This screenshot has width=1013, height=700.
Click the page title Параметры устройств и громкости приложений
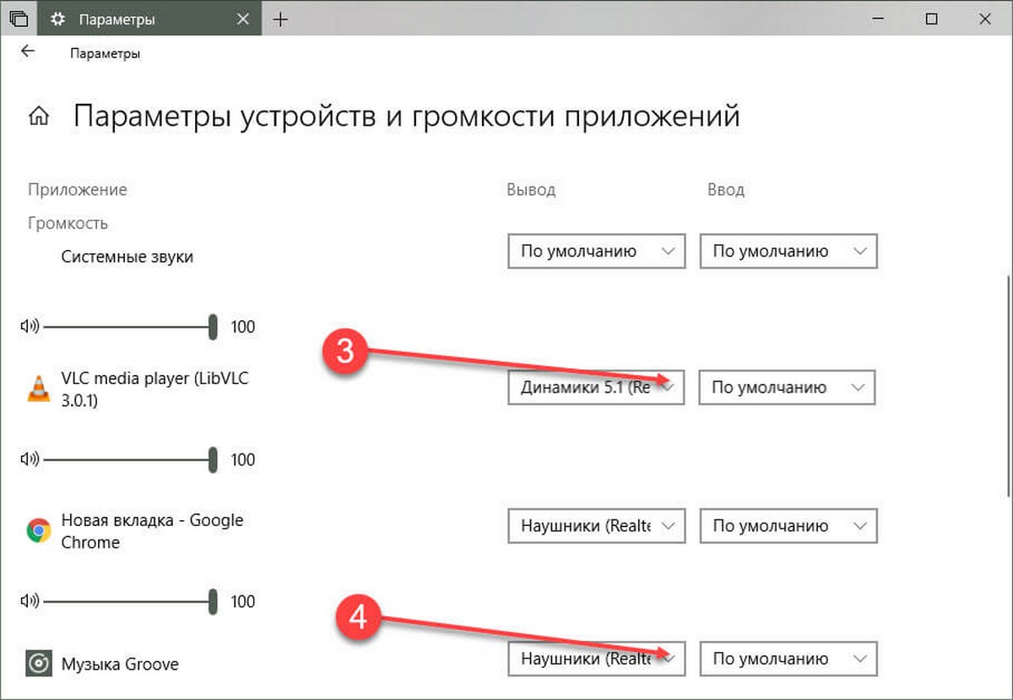(x=407, y=116)
